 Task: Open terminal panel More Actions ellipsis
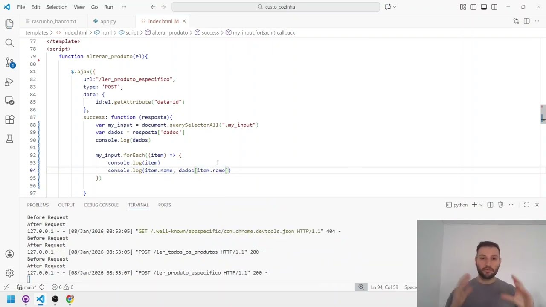(511, 205)
